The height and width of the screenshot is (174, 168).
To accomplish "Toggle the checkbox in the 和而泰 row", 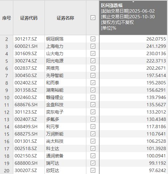I will click(x=93, y=83).
